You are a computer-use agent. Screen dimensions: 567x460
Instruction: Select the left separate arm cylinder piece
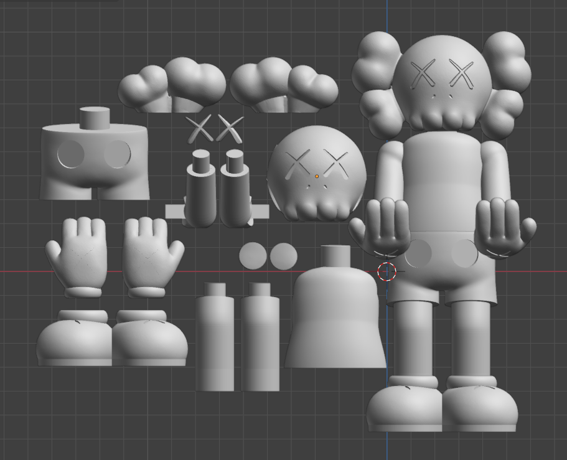(200, 189)
